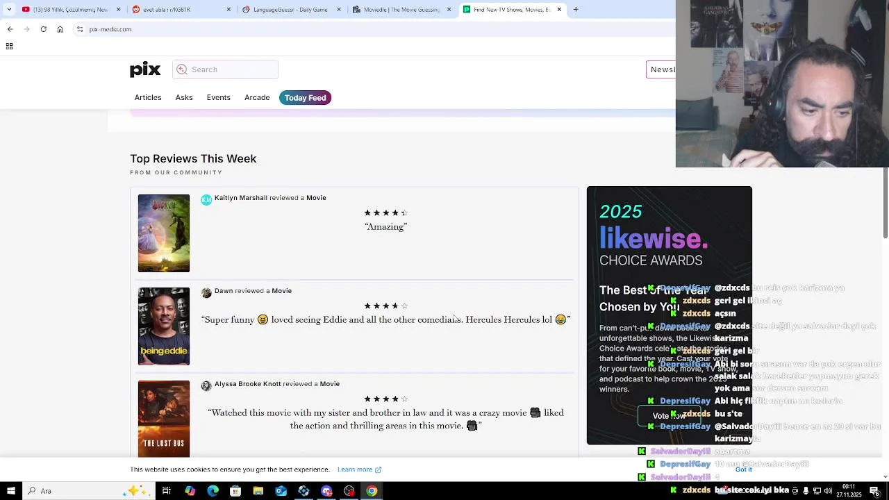
Task: Open OBS Studio from the taskbar
Action: tap(349, 491)
